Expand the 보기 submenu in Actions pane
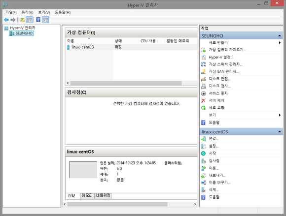 [x=280, y=115]
